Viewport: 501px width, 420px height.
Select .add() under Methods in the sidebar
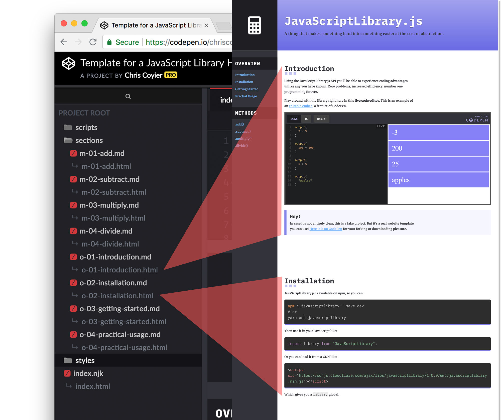point(239,124)
